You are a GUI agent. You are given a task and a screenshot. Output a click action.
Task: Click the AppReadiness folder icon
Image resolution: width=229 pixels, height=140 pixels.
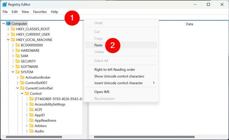31,121
